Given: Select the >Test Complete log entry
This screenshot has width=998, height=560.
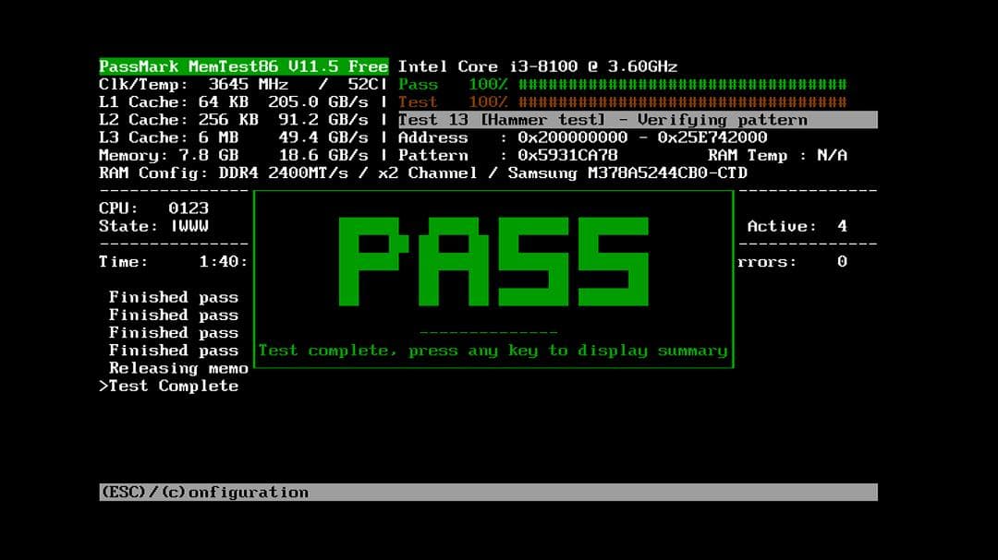Looking at the screenshot, I should point(168,386).
